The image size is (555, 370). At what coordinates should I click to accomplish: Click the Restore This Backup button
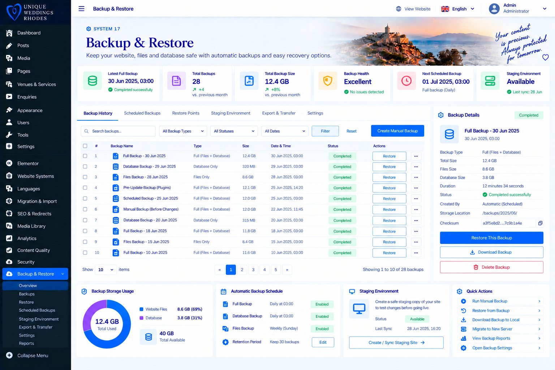[491, 238]
